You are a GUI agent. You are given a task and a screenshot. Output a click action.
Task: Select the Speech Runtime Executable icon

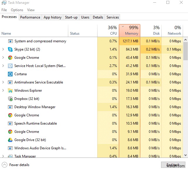click(10, 123)
